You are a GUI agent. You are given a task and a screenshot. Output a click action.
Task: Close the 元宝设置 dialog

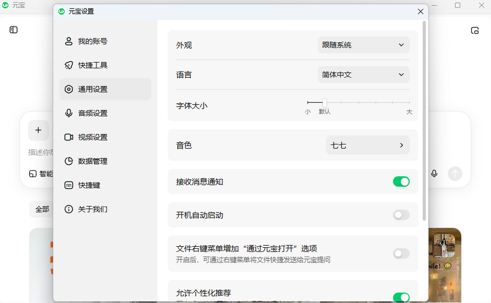[x=420, y=11]
